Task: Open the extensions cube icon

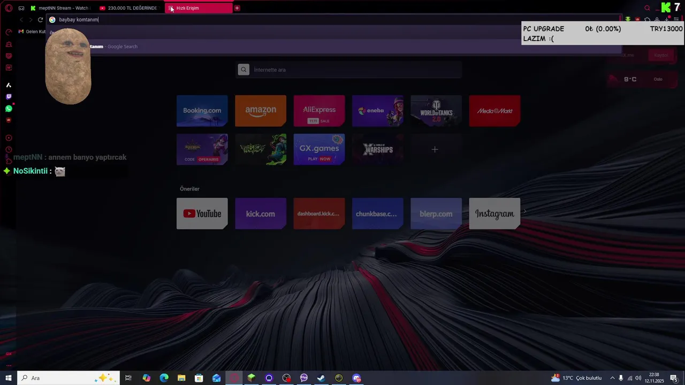Action: pyautogui.click(x=648, y=20)
